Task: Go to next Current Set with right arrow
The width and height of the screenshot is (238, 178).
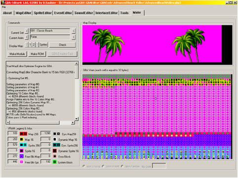Action: click(x=73, y=31)
